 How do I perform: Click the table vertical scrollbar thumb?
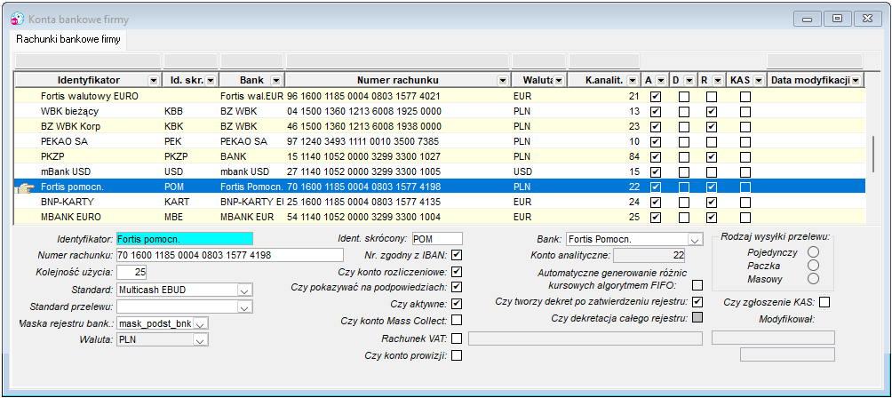coord(875,154)
